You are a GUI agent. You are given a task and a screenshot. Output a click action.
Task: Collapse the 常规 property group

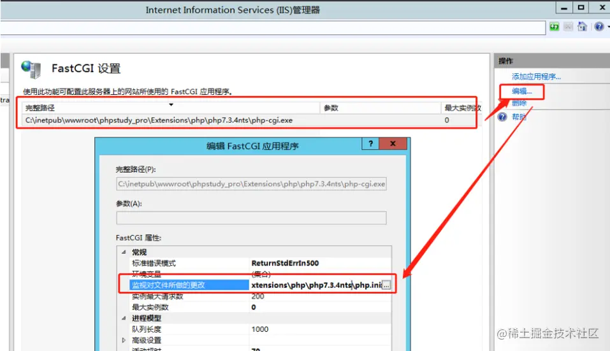point(124,252)
